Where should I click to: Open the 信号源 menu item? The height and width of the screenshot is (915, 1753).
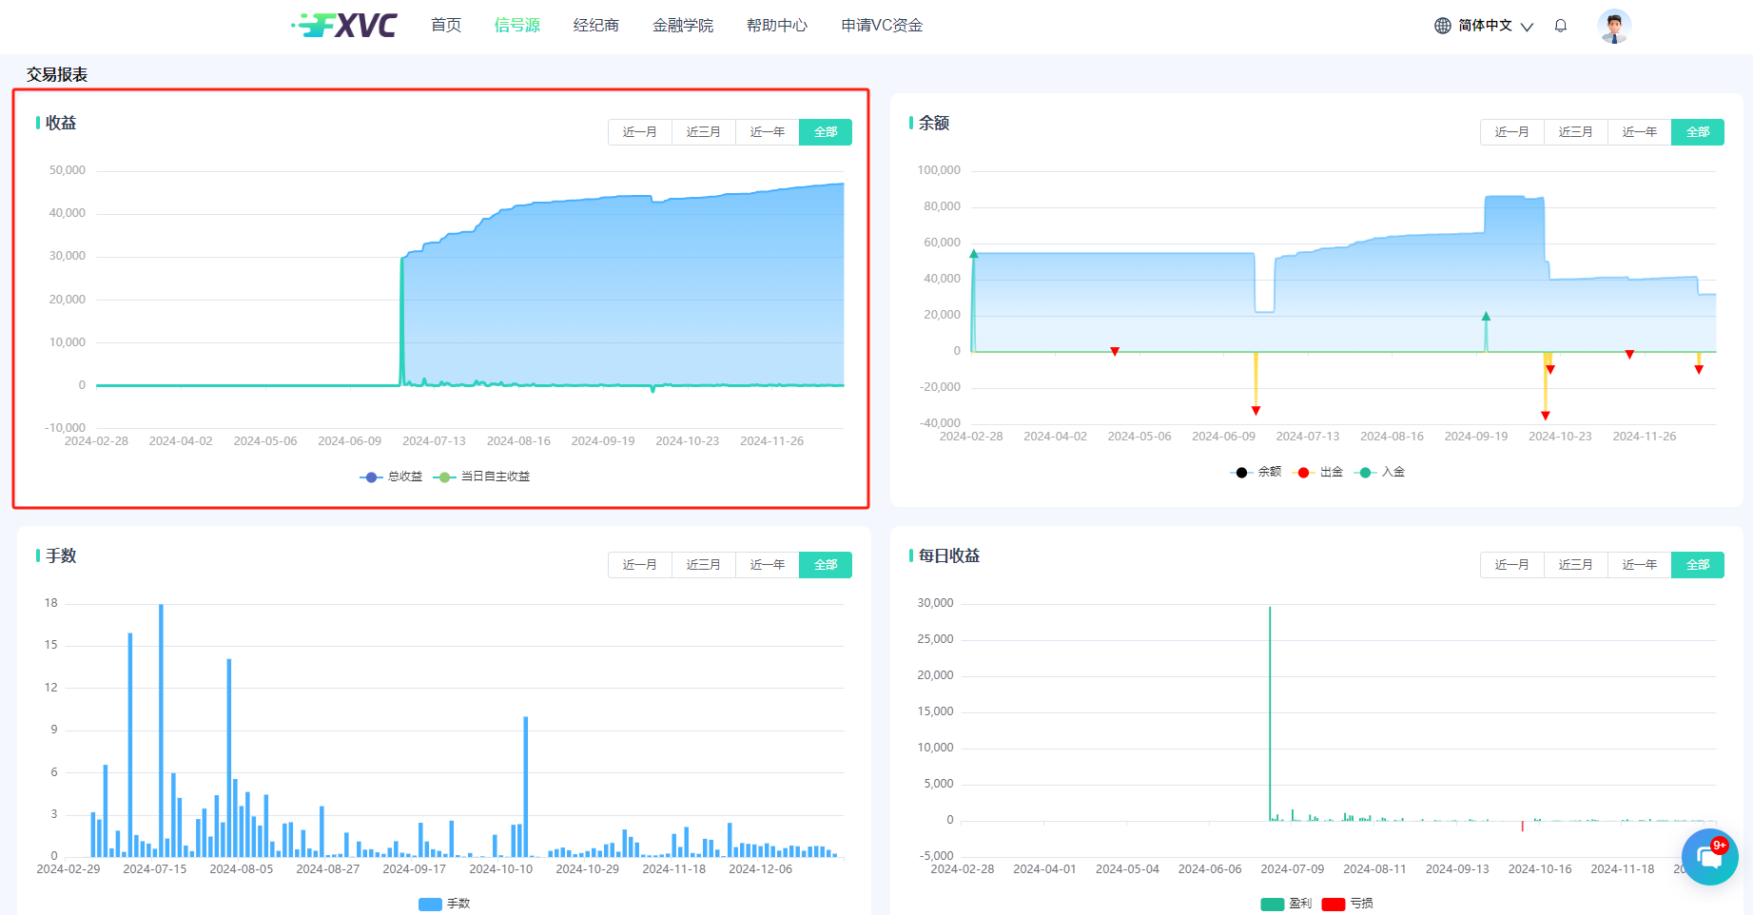click(x=516, y=26)
